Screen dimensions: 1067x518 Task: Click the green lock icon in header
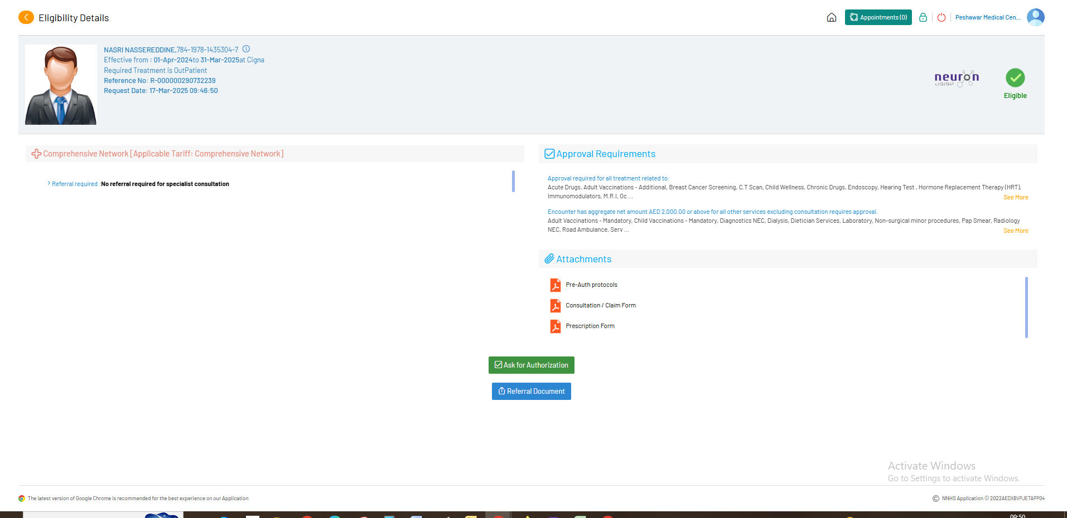923,17
